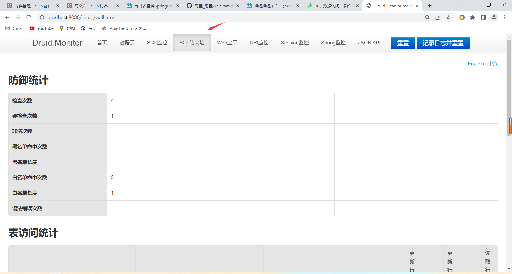
Task: Go back to the previous page
Action: tap(7, 17)
